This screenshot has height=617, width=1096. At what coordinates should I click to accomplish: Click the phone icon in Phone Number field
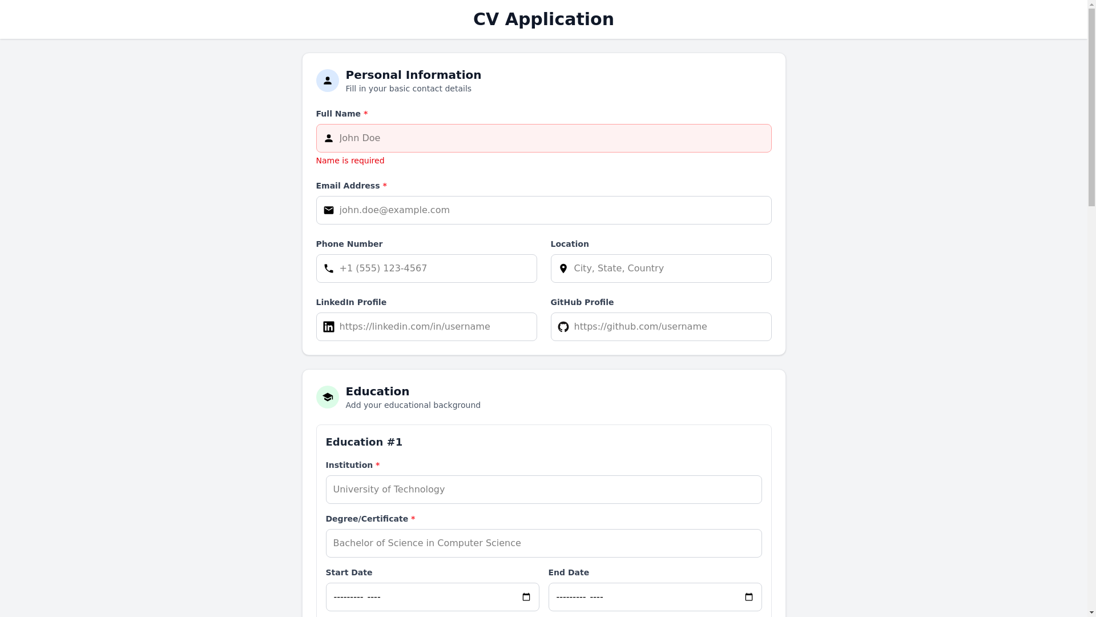pos(329,269)
